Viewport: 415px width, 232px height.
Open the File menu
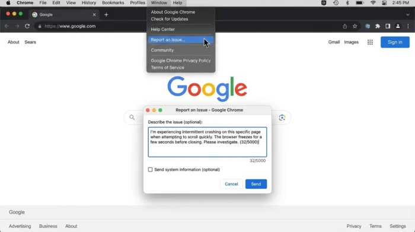[x=43, y=3]
